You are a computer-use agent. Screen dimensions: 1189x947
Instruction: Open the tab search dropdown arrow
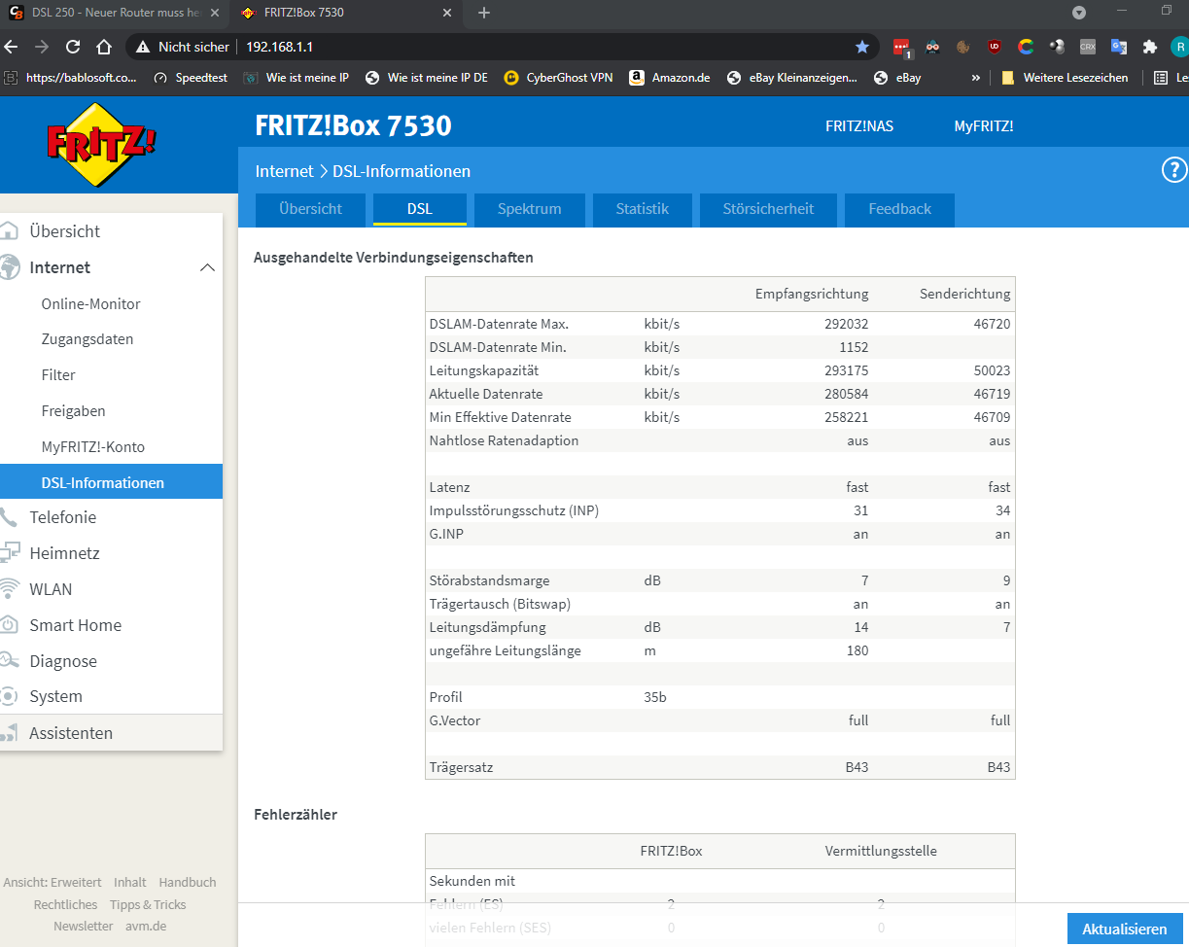click(x=1078, y=13)
